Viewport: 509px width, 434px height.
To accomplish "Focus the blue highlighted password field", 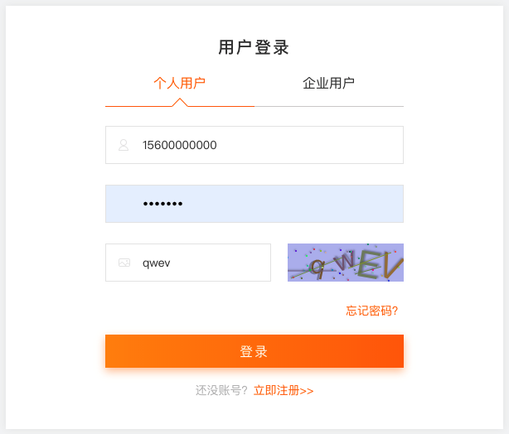I will tap(254, 204).
